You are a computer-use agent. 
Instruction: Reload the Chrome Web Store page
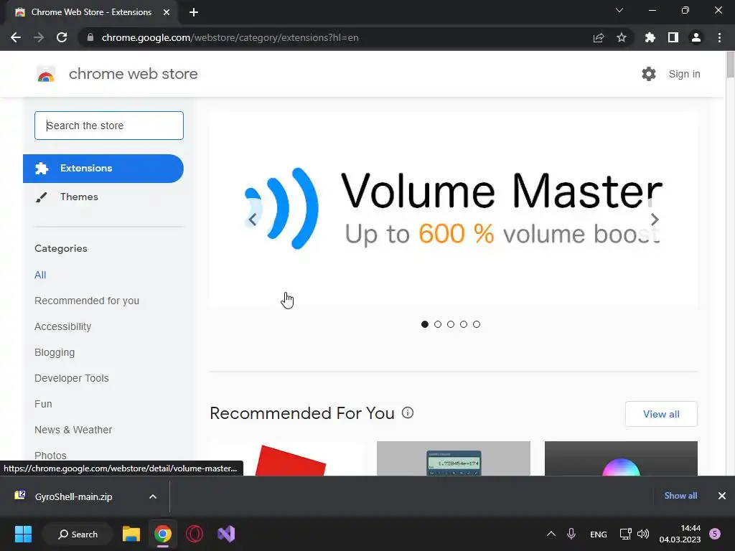pos(62,37)
